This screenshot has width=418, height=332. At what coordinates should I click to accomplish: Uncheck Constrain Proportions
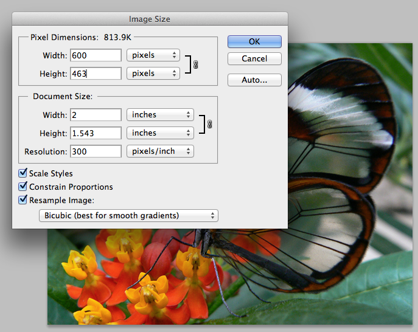[x=23, y=187]
